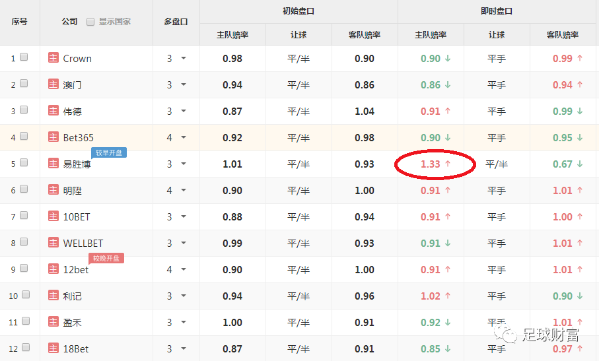Image resolution: width=599 pixels, height=361 pixels.
Task: Open the Bet365 company link
Action: coord(79,137)
